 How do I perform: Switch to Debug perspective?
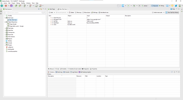pos(161,6)
